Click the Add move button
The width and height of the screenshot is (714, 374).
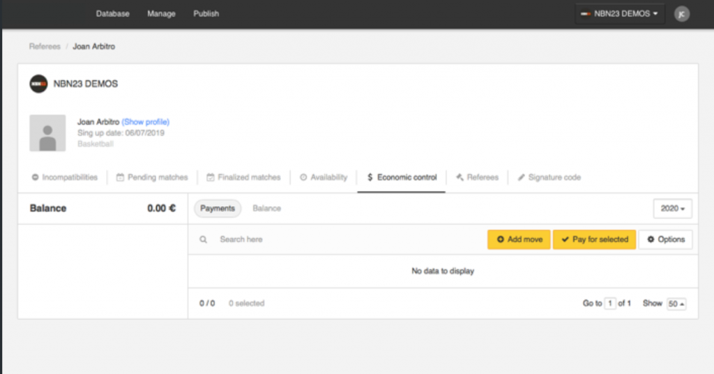pos(519,240)
